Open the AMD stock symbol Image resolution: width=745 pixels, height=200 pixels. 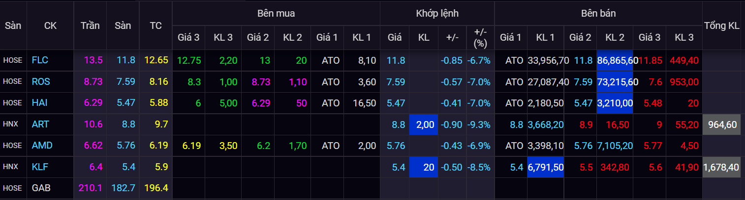click(x=42, y=146)
